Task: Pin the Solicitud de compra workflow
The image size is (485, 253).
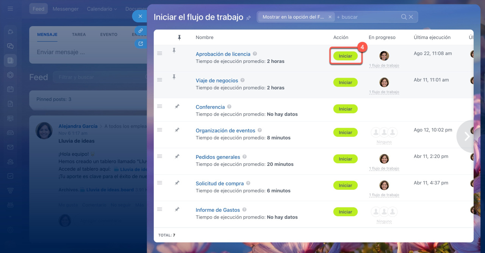Action: tap(177, 183)
